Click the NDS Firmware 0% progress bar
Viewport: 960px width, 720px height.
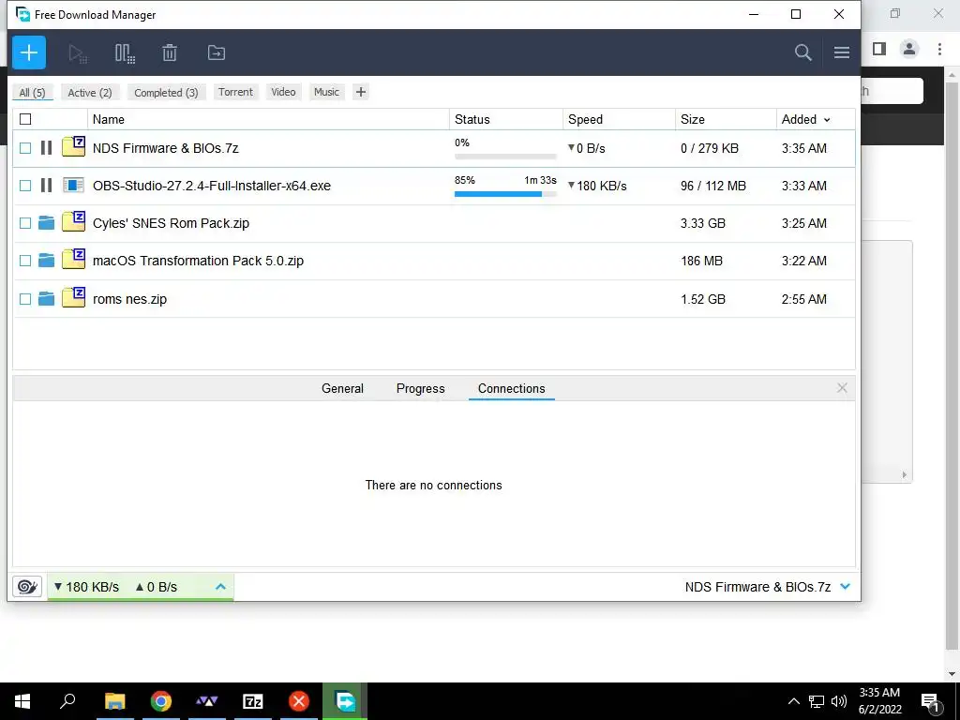[505, 157]
